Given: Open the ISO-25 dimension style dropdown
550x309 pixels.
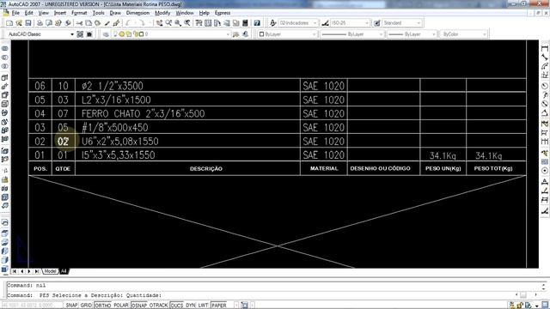Looking at the screenshot, I should point(367,23).
